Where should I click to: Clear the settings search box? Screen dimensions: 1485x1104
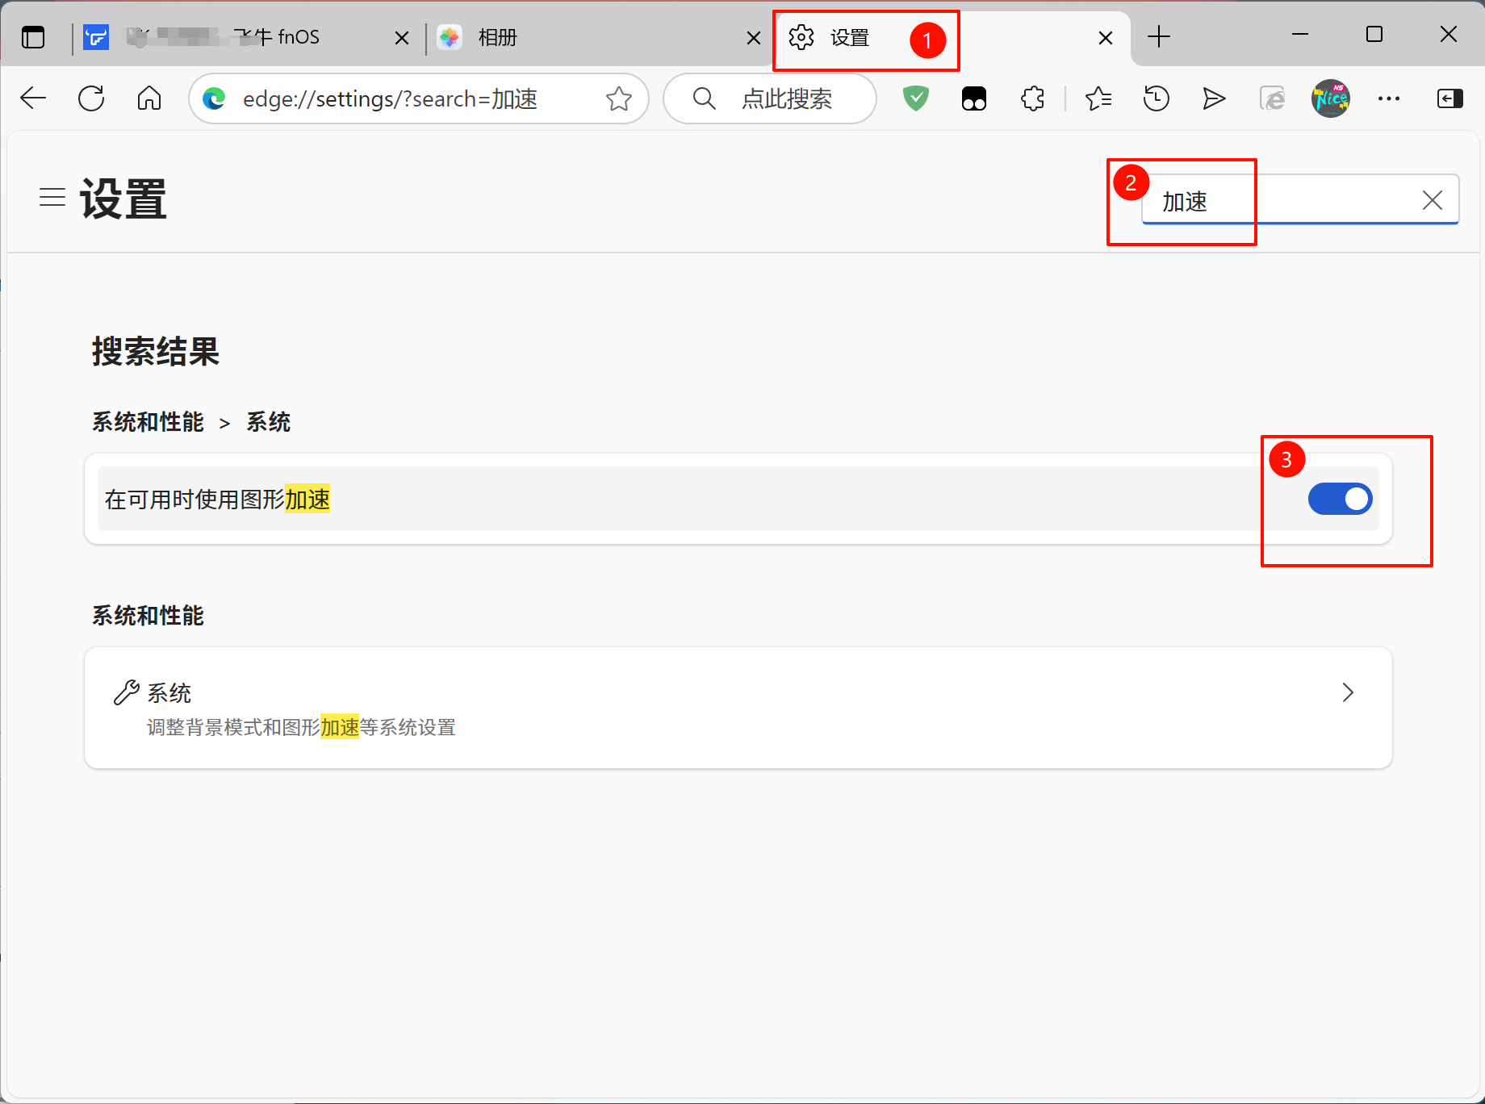(x=1433, y=200)
